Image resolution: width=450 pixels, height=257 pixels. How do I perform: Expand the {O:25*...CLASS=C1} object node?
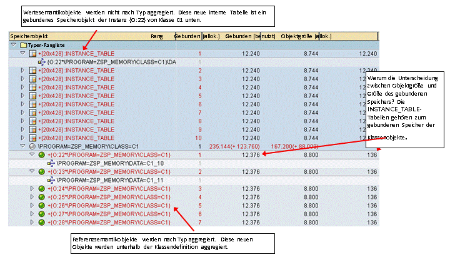(32, 197)
